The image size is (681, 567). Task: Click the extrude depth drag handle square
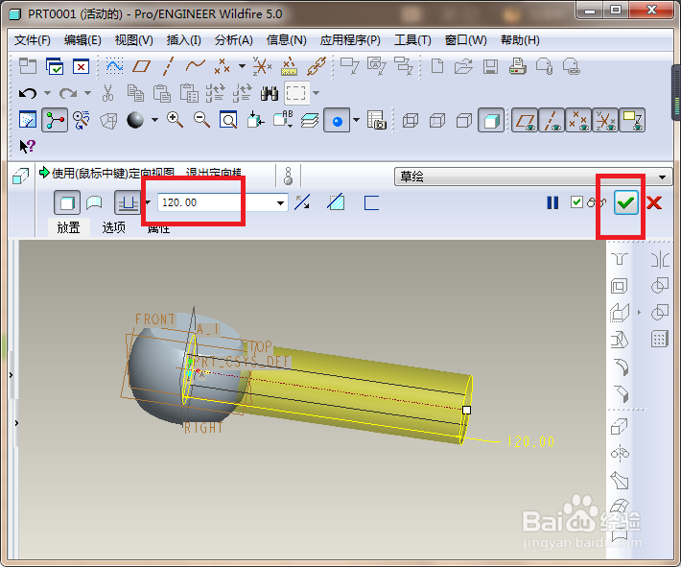point(466,410)
